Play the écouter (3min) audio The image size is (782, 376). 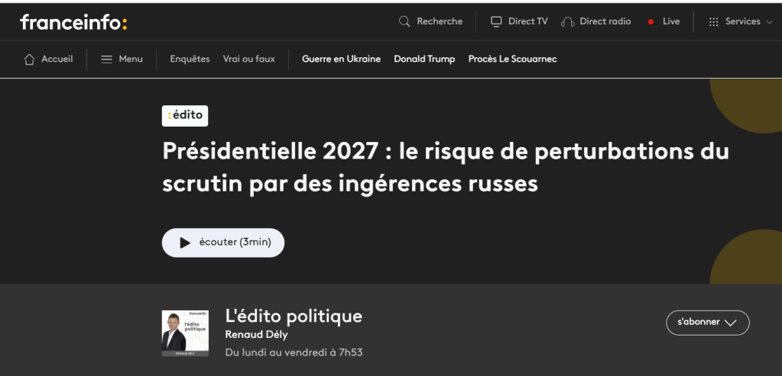point(222,243)
